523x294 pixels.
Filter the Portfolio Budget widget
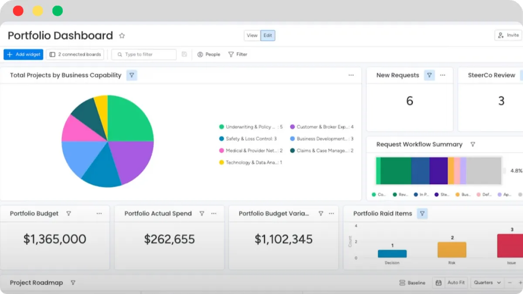click(x=68, y=214)
